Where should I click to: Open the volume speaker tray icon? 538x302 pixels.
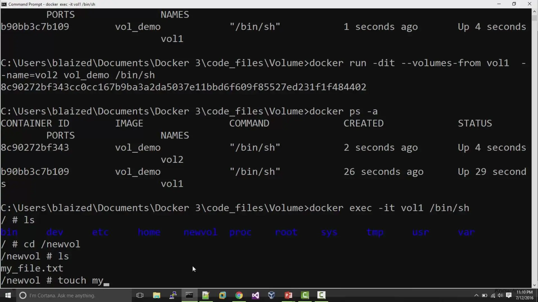point(500,296)
